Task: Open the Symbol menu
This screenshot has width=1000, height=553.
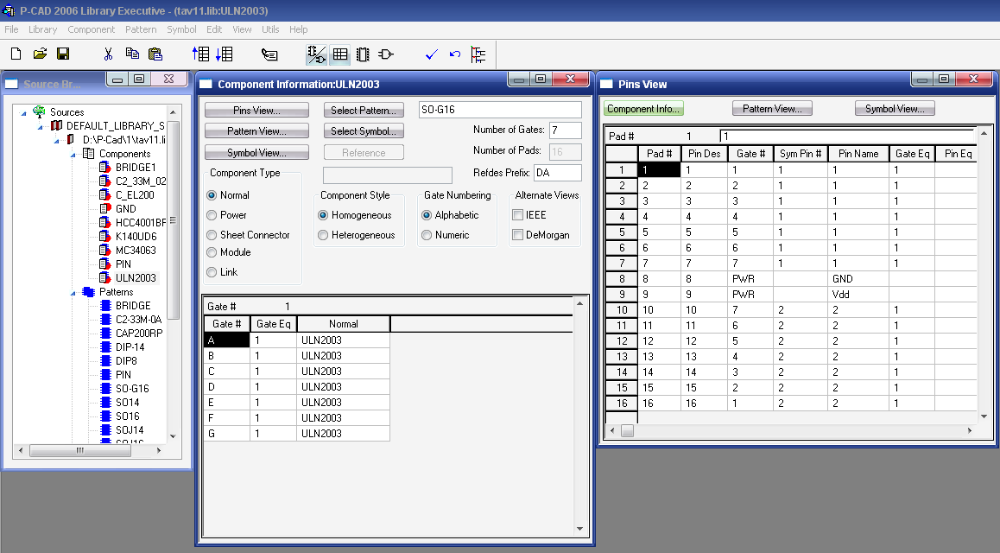Action: (181, 29)
